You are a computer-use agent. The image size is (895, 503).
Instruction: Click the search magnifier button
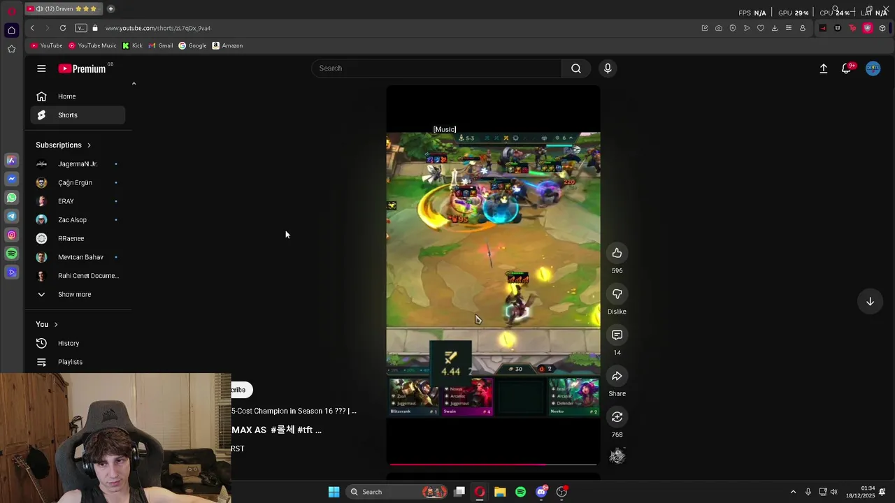pyautogui.click(x=575, y=68)
